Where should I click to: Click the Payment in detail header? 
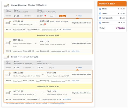pos(112,4)
